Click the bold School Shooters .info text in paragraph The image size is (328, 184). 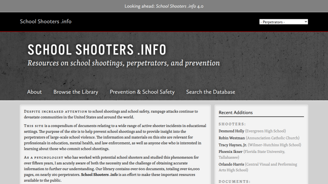pos(99,175)
